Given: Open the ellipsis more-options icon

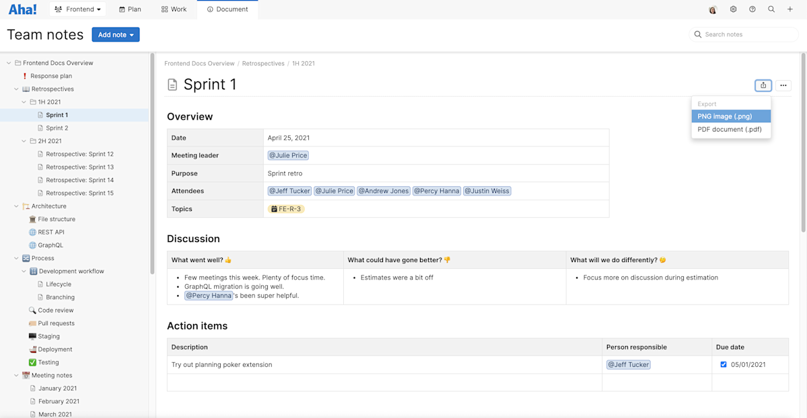Looking at the screenshot, I should tap(783, 85).
